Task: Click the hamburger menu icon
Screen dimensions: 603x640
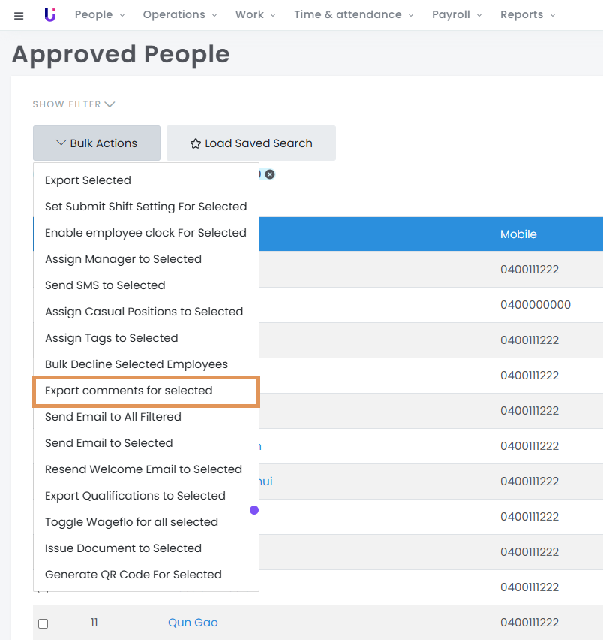Action: (x=19, y=15)
